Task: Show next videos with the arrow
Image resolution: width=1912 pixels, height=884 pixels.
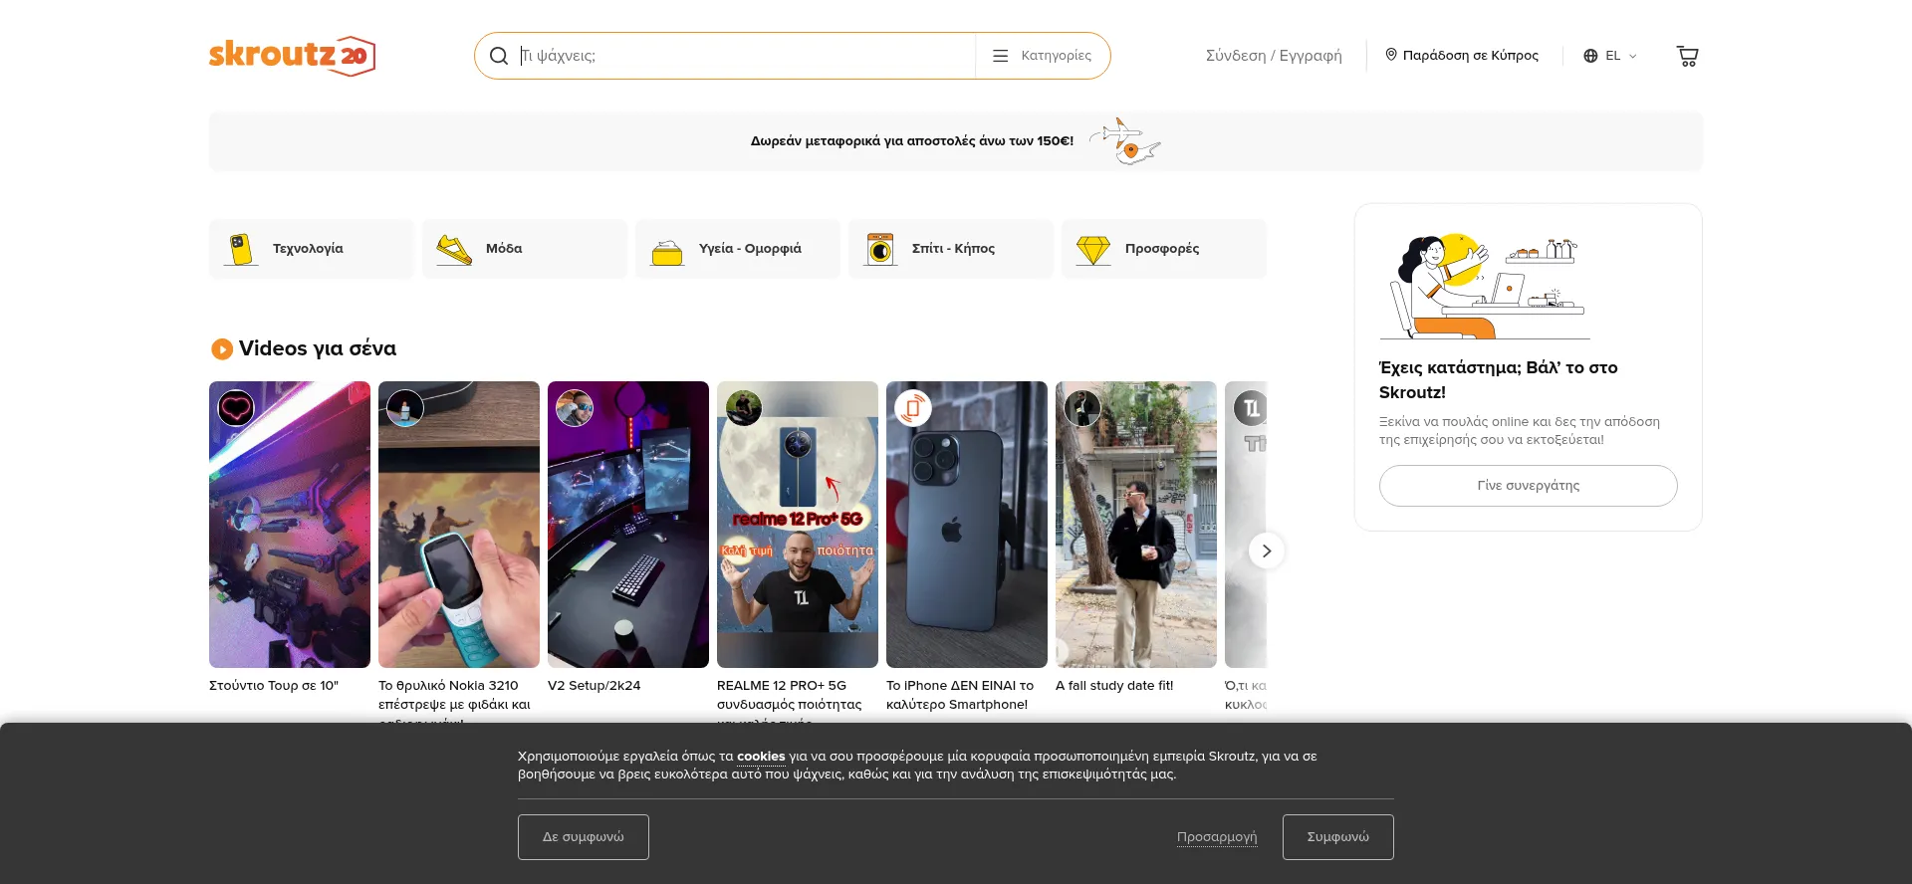Action: click(1266, 551)
